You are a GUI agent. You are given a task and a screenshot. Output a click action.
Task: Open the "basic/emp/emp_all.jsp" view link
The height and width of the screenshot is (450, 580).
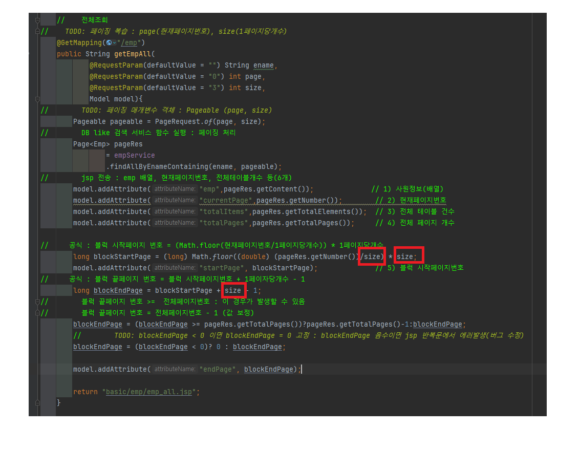point(148,392)
